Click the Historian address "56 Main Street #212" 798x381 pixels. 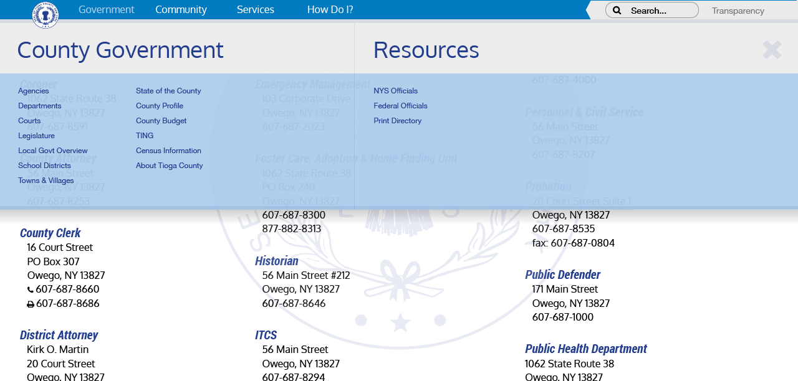306,275
